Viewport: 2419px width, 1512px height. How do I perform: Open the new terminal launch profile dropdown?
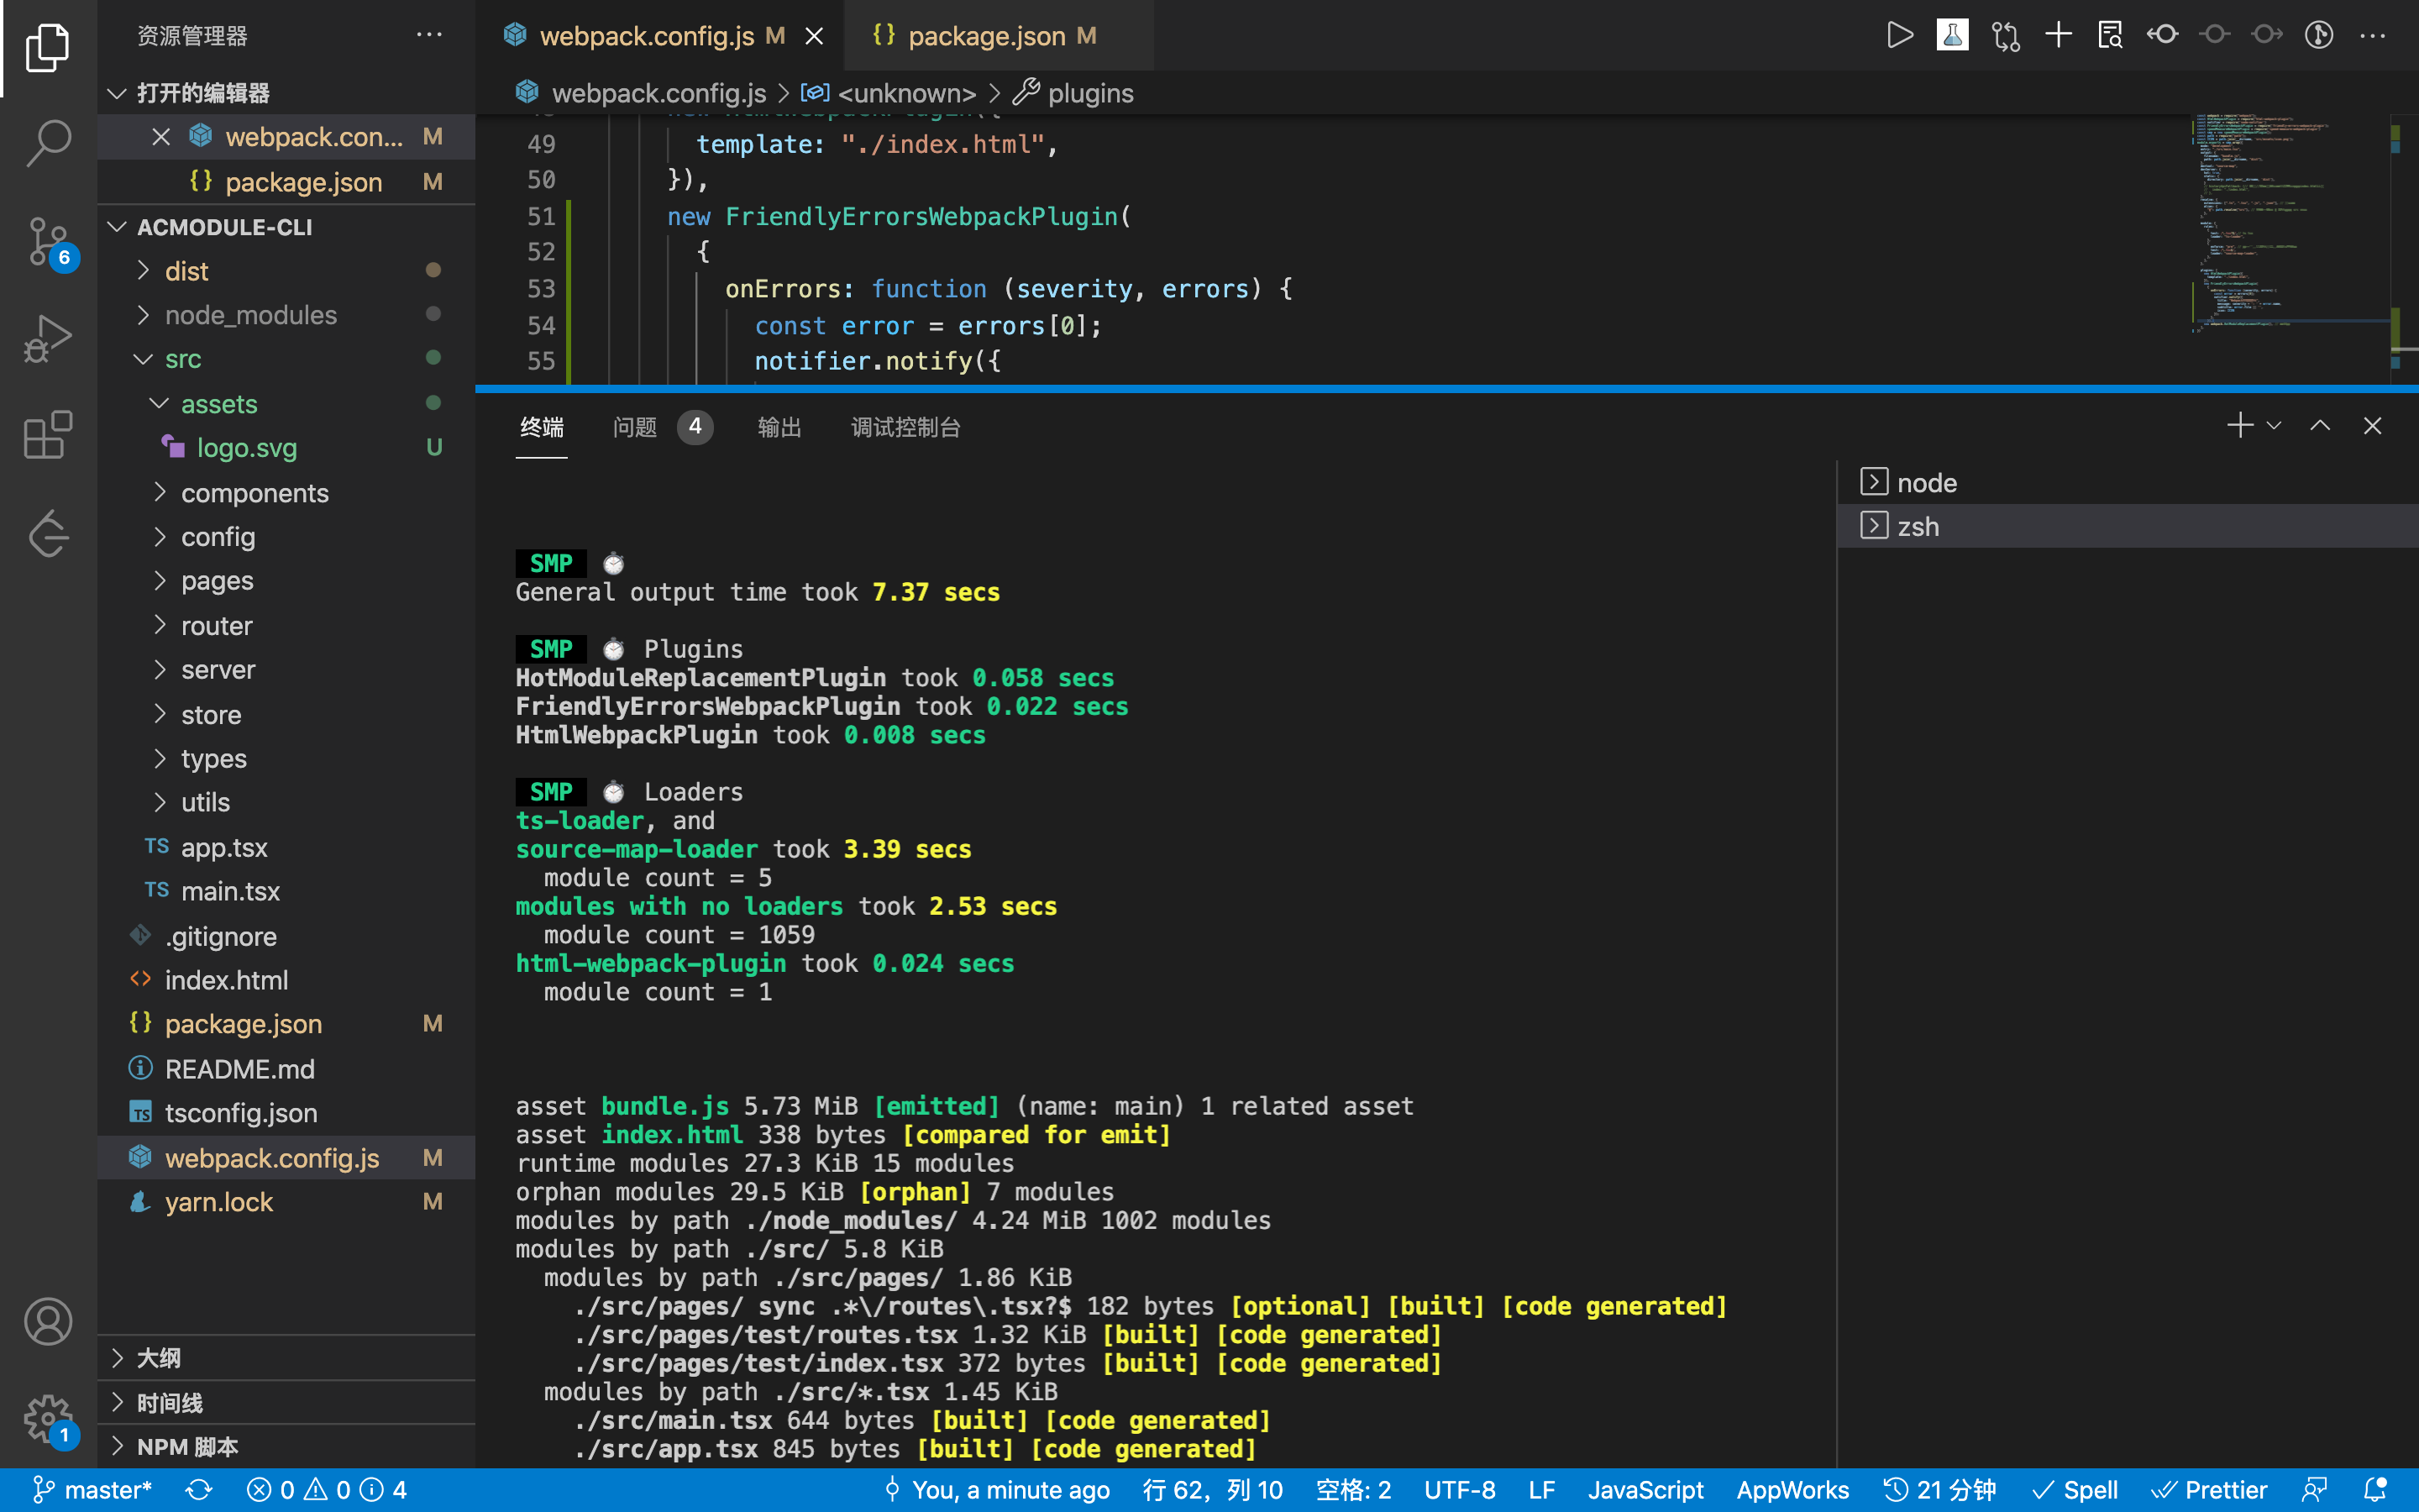pos(2274,426)
